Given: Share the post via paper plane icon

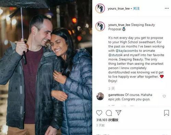Looking at the screenshot, I should 118,112.
